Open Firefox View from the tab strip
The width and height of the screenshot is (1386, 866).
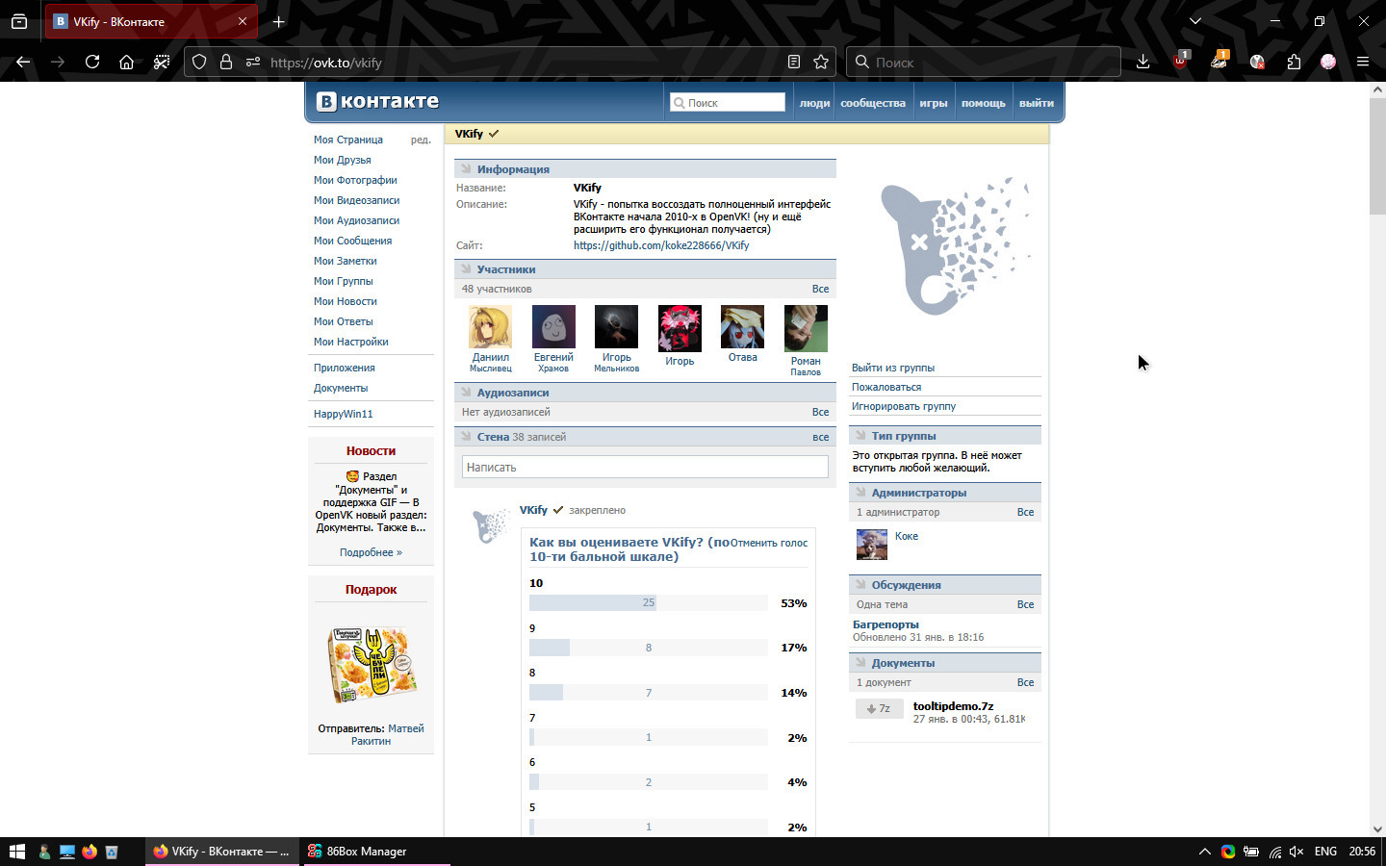tap(19, 21)
